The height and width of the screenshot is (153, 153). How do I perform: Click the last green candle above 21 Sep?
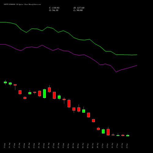(x=128, y=136)
